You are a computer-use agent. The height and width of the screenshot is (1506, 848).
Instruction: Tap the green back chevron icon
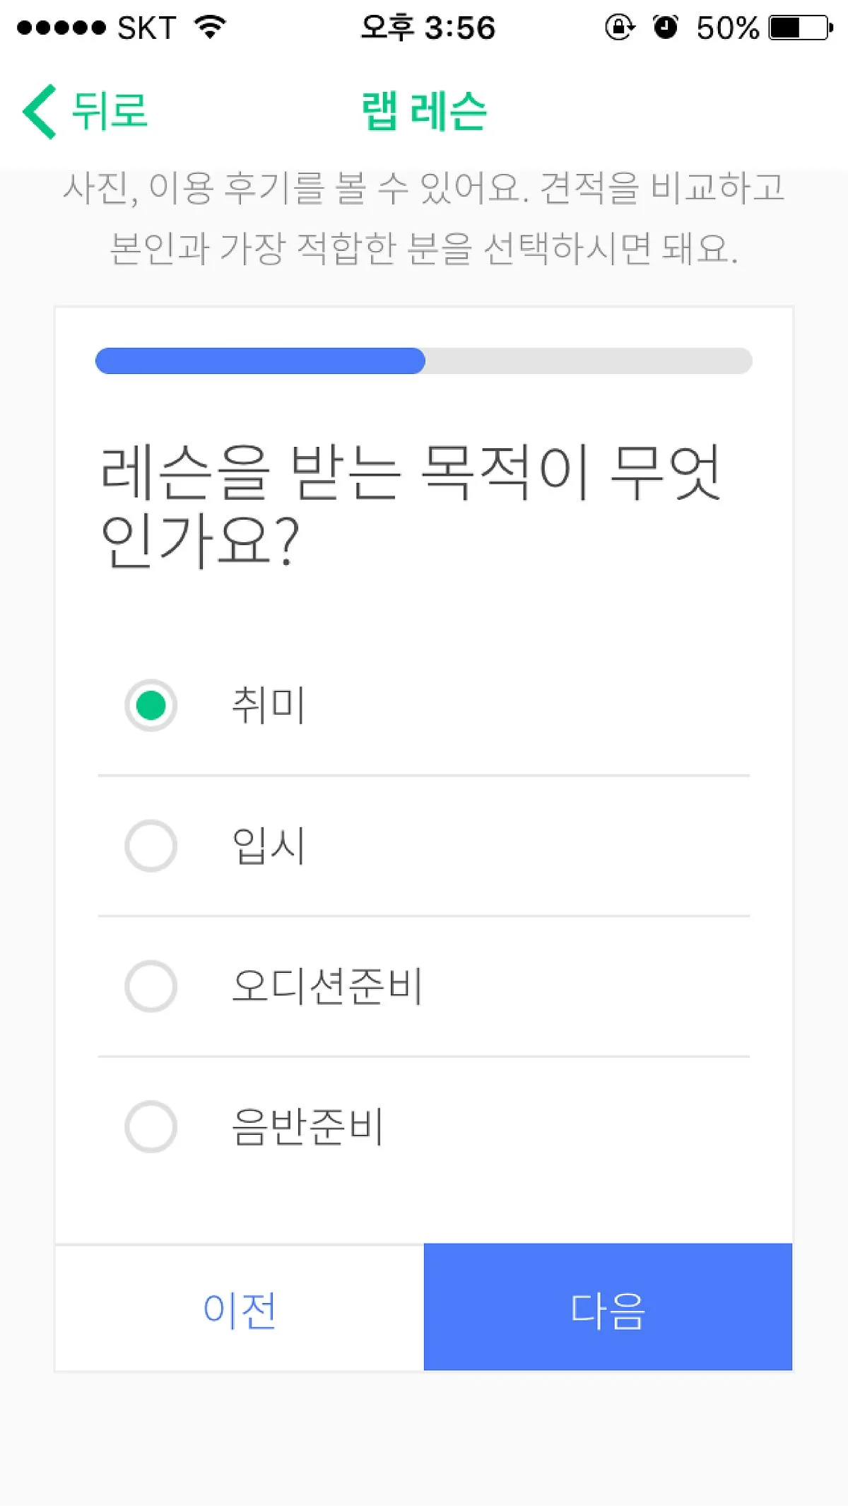pyautogui.click(x=40, y=112)
